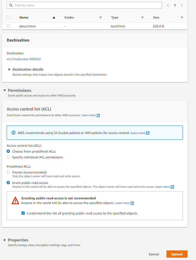
Task: Go to the previous page with the left chevron
Action: [168, 5]
